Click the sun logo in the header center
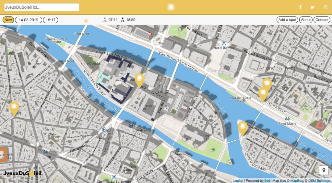 click(x=171, y=7)
